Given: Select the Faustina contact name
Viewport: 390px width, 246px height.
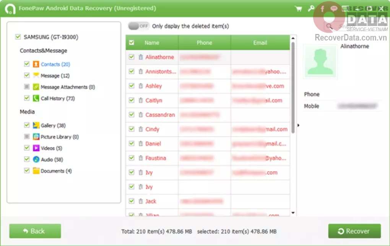Looking at the screenshot, I should point(156,158).
